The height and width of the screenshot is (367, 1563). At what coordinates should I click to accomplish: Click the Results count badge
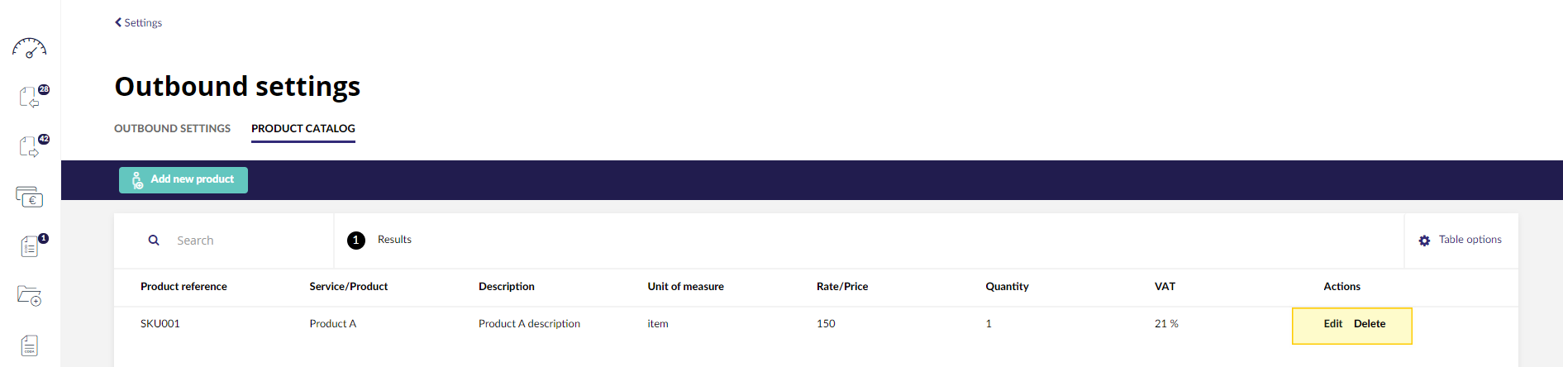[356, 241]
